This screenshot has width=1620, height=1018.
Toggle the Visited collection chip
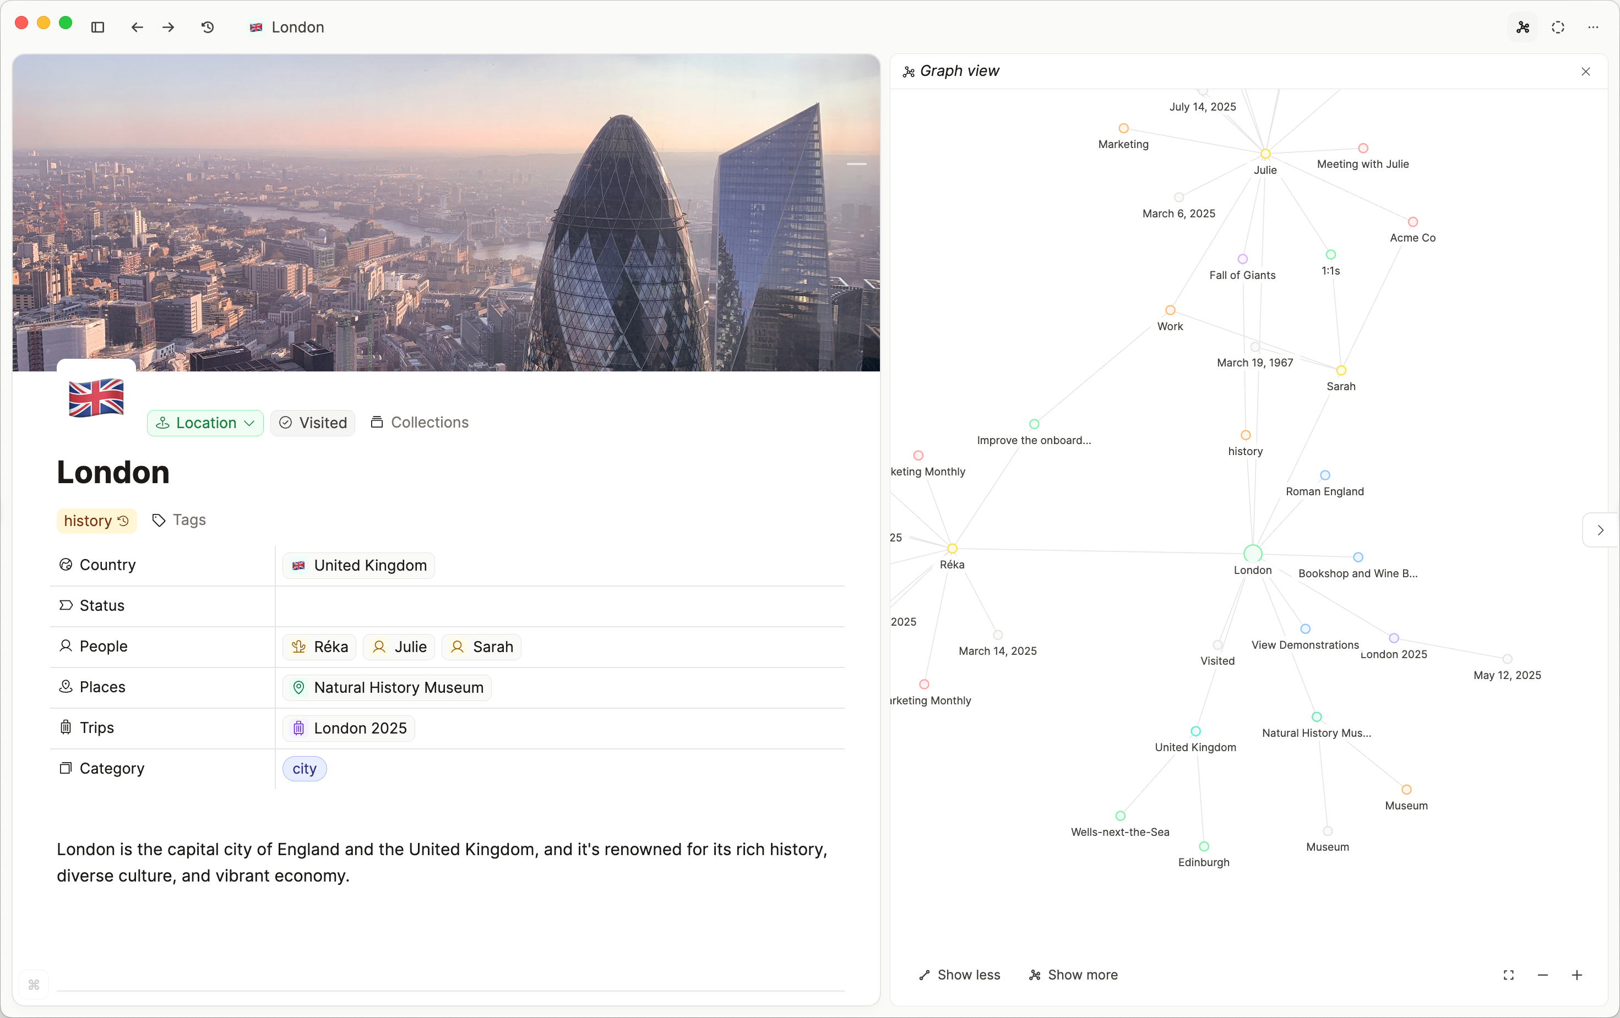313,423
